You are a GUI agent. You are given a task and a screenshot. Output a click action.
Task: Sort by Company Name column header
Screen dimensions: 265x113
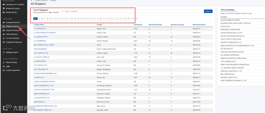(39, 25)
